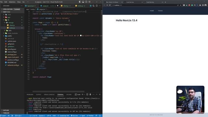The image size is (208, 117).
Task: Expand the TIMELINE section
Action: (12, 113)
